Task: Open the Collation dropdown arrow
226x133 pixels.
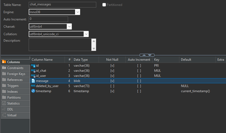Action: click(86, 34)
